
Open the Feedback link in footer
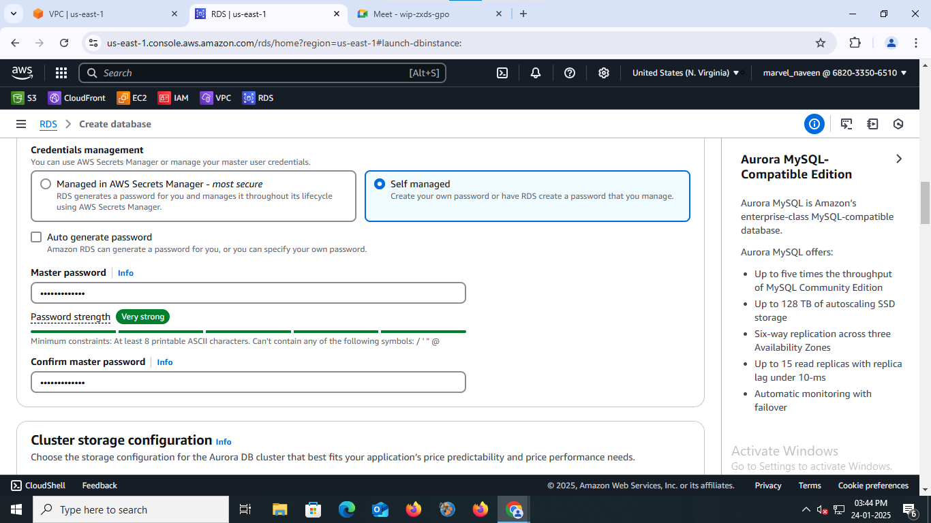[100, 486]
